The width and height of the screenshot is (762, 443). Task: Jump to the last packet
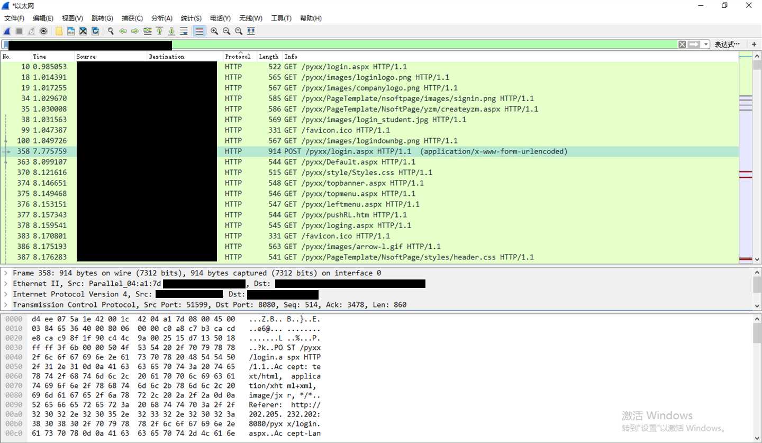tap(171, 31)
